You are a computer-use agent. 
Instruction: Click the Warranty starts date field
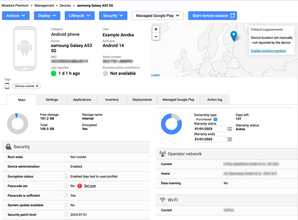(x=210, y=129)
